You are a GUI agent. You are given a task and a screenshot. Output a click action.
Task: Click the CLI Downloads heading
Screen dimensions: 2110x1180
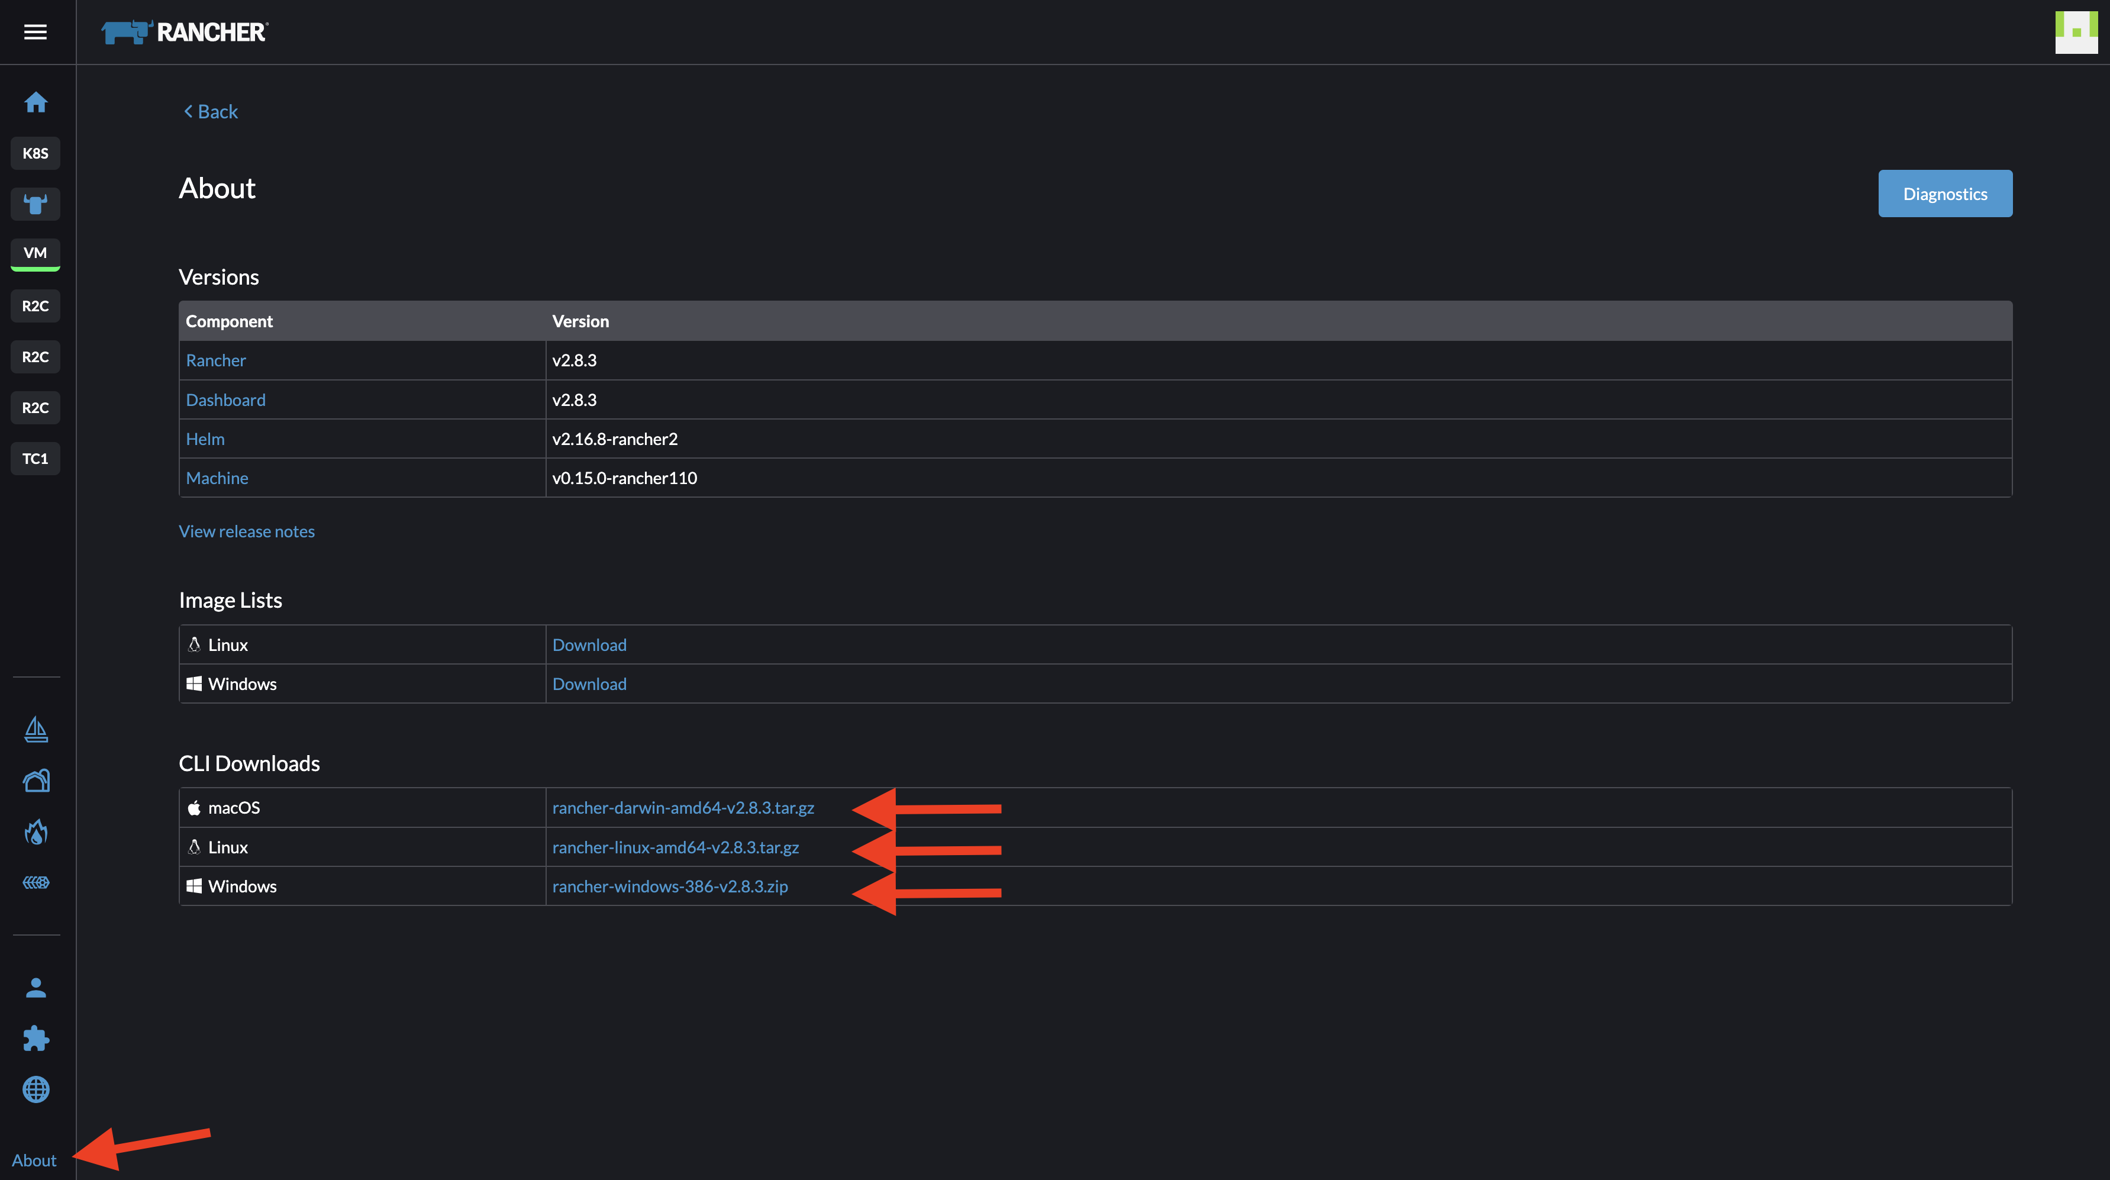tap(249, 763)
